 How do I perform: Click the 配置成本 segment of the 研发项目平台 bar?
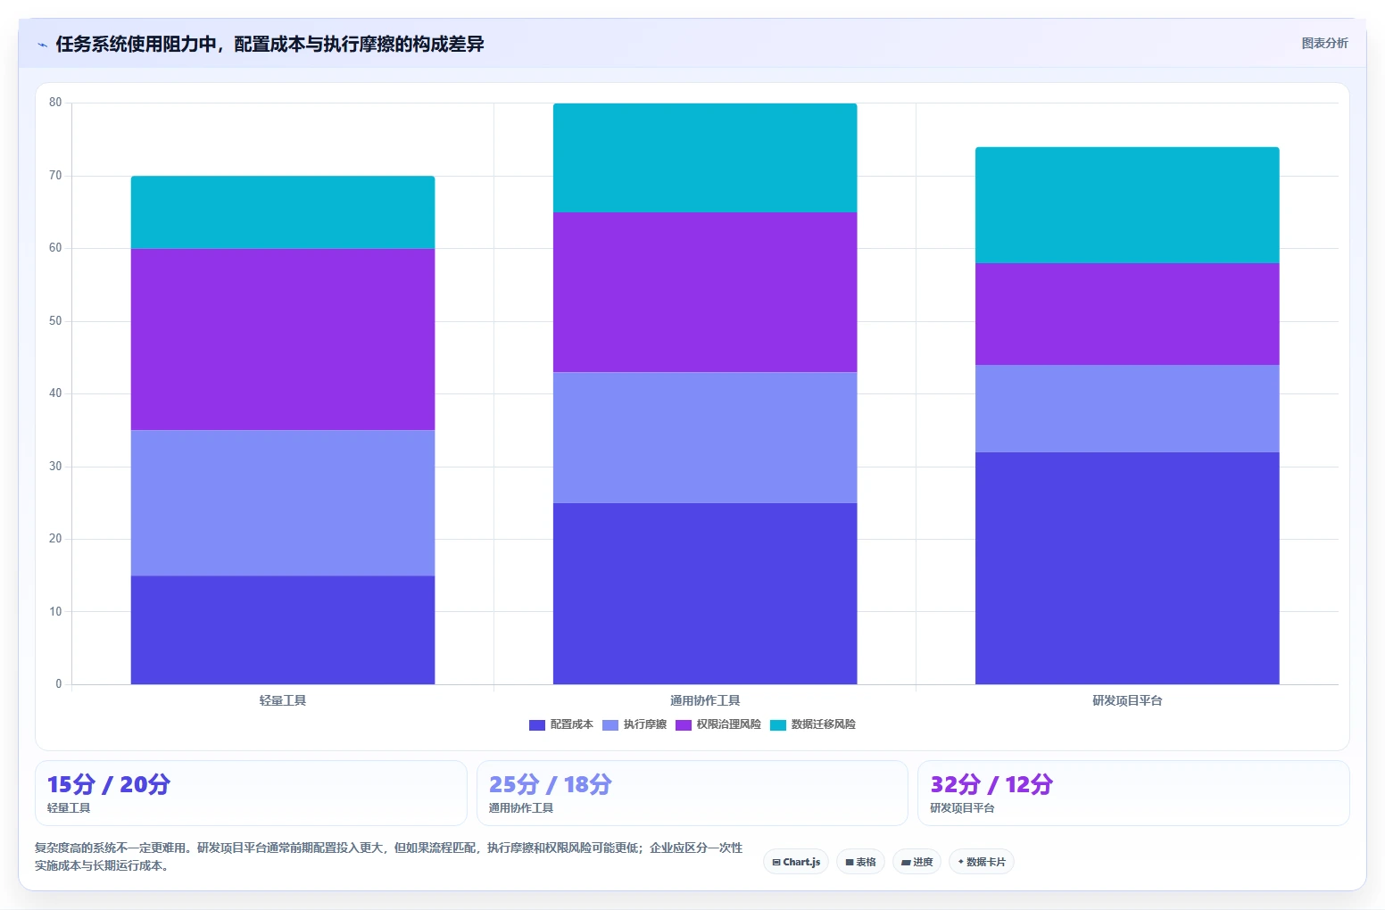coord(1127,568)
